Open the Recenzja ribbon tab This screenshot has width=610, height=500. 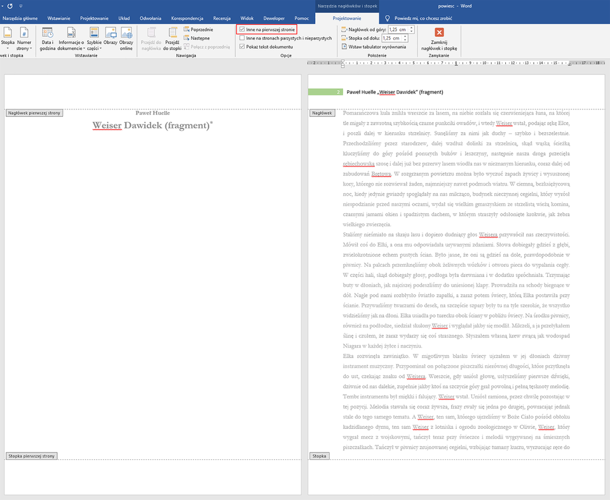(222, 18)
